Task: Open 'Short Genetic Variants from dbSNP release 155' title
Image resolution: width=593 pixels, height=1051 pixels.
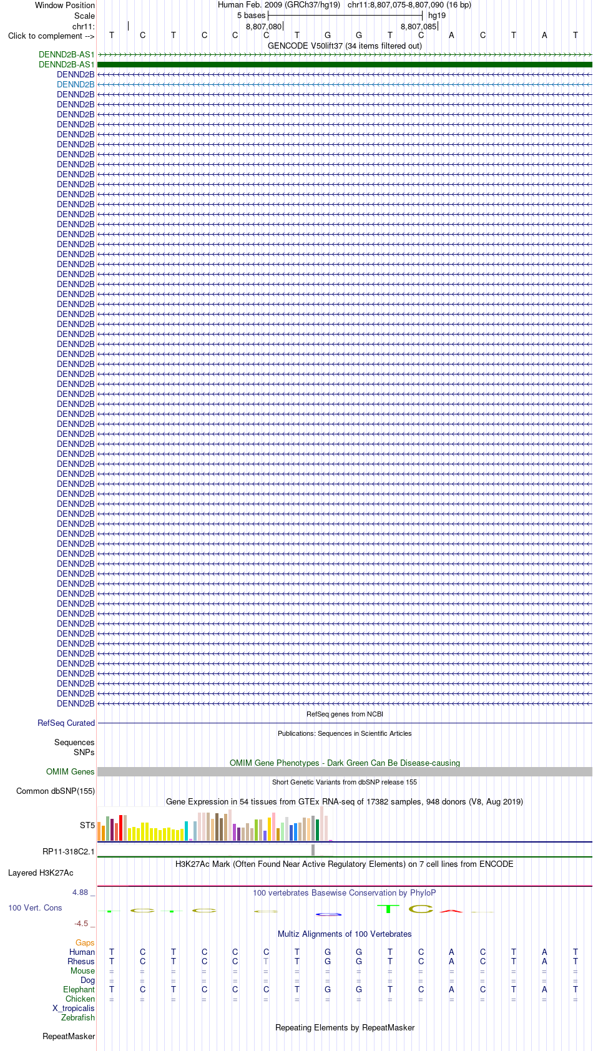Action: tap(345, 782)
